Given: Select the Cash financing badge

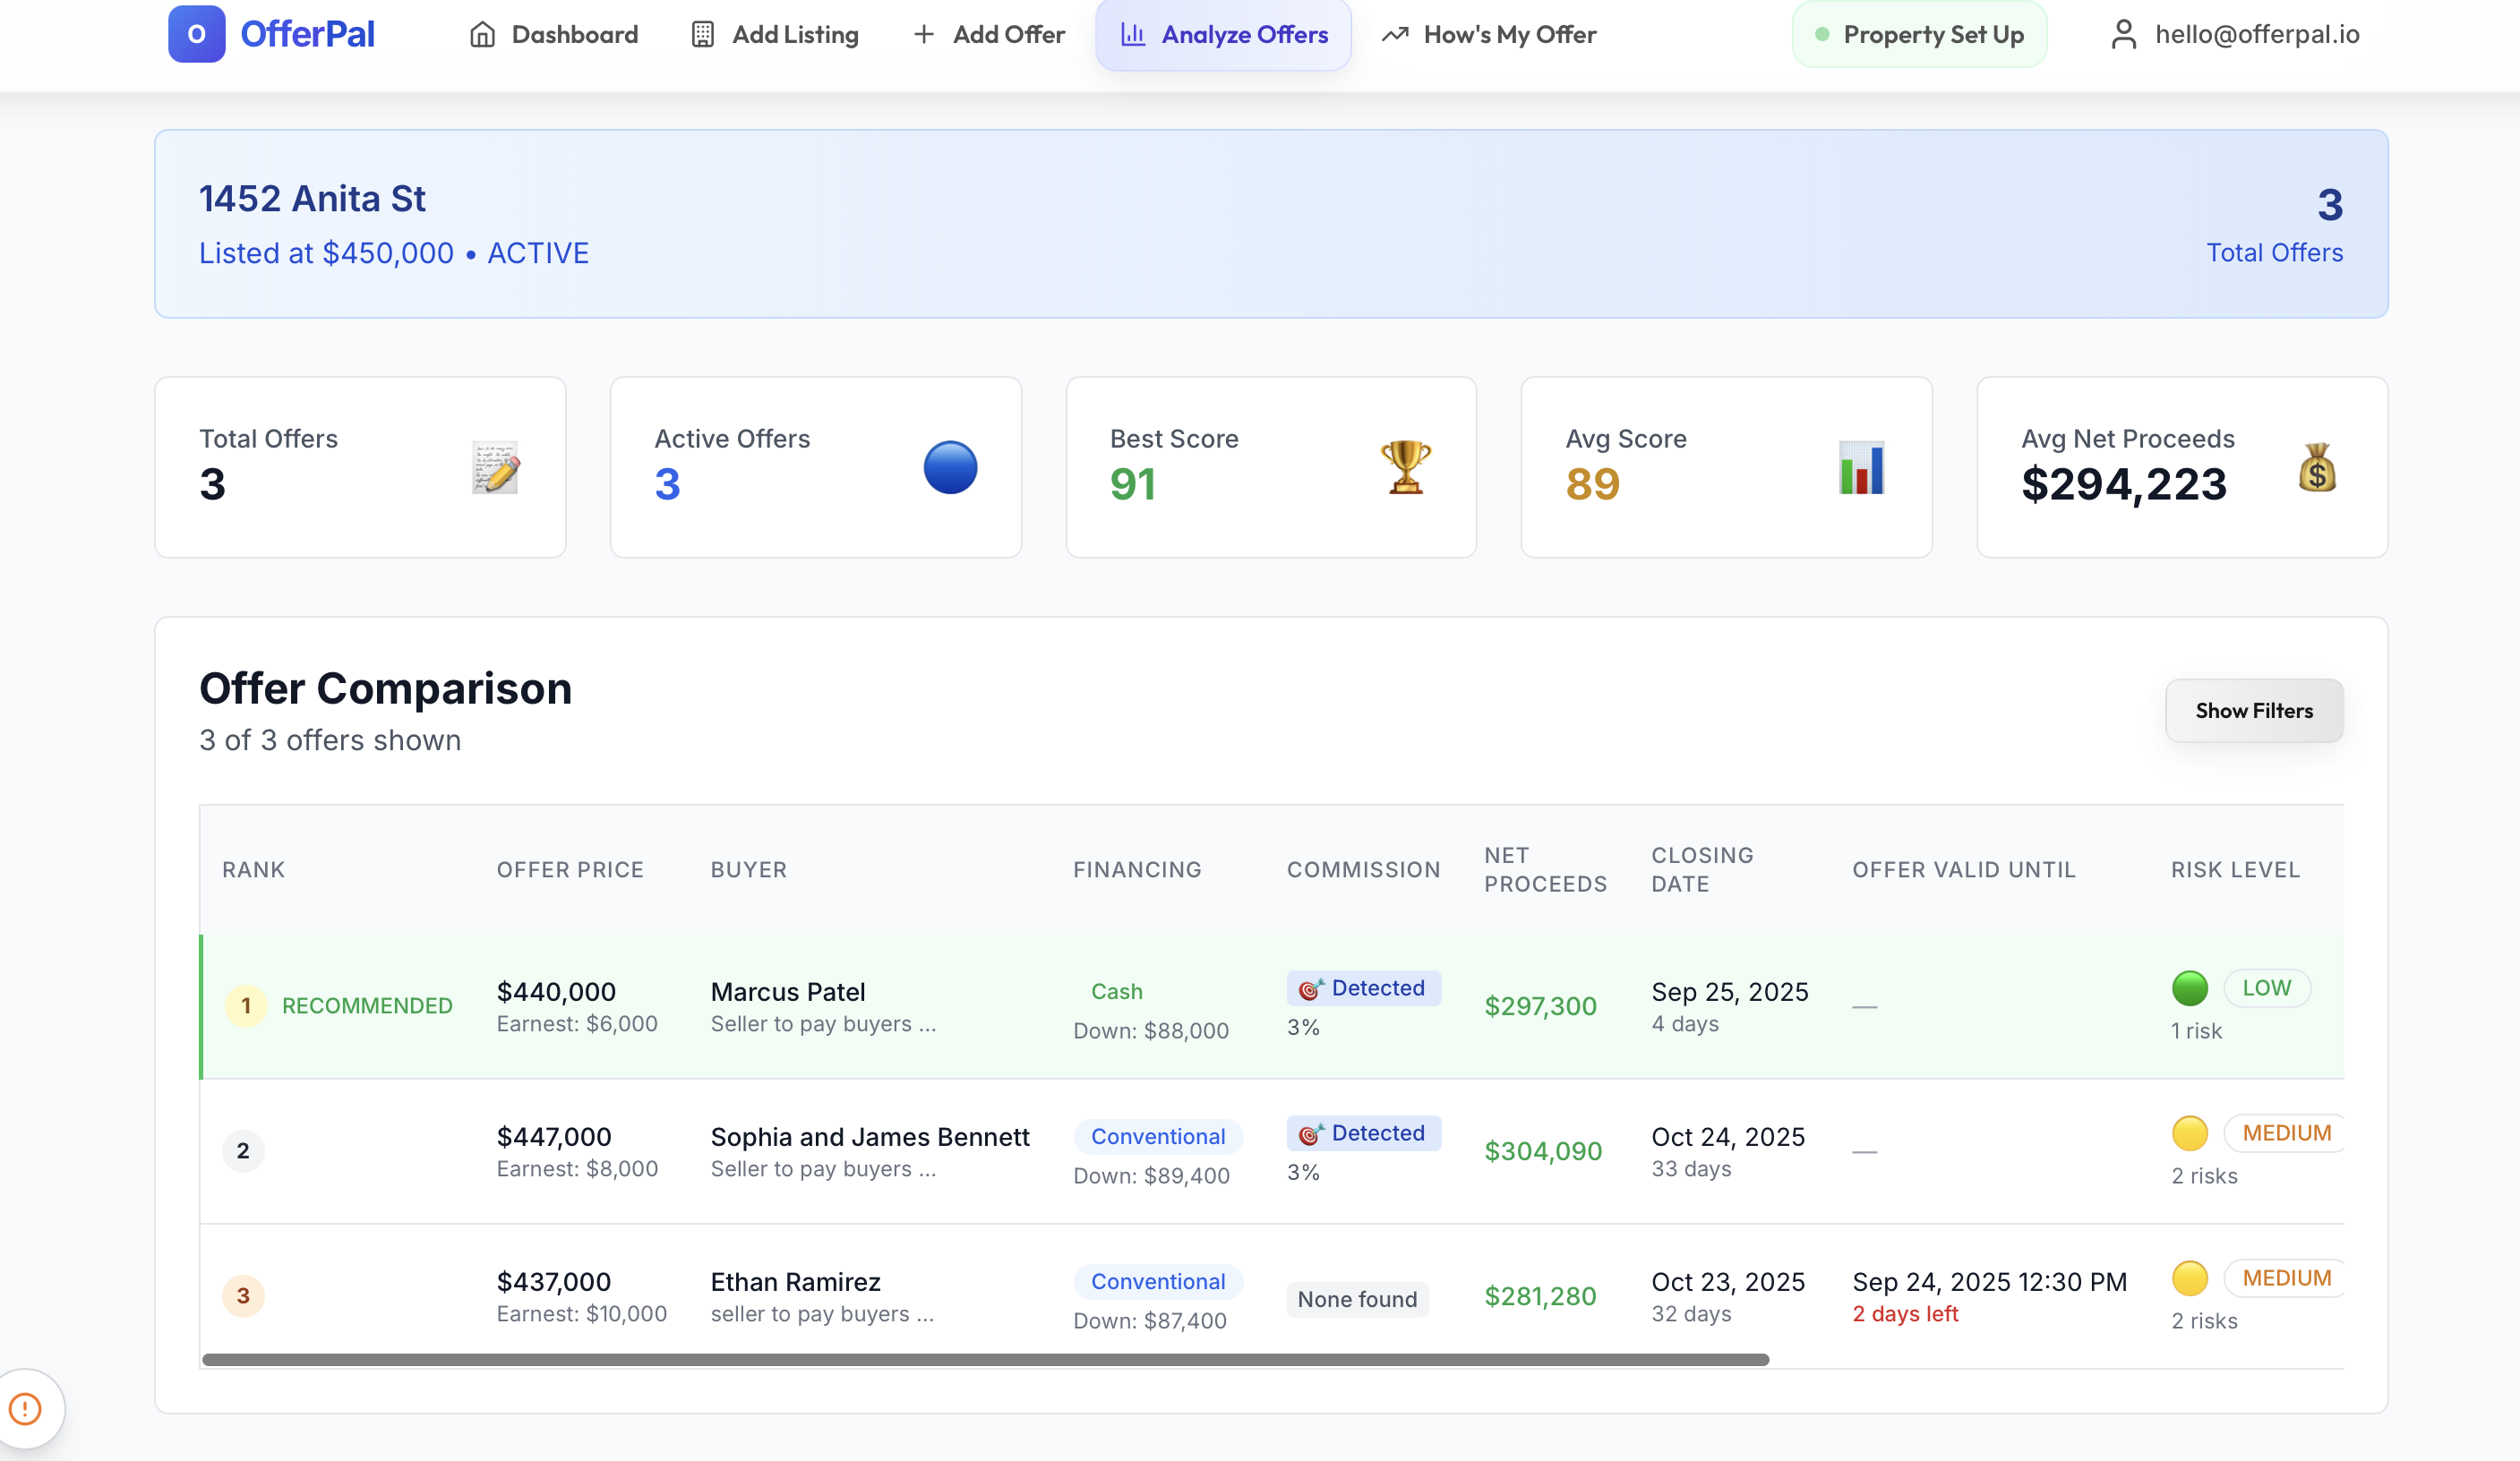Looking at the screenshot, I should pos(1117,991).
